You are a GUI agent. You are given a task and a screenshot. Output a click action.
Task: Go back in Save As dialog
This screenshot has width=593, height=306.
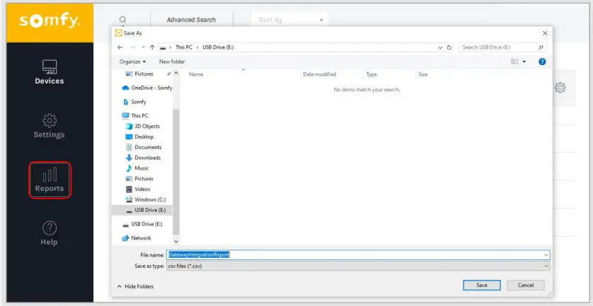click(120, 47)
